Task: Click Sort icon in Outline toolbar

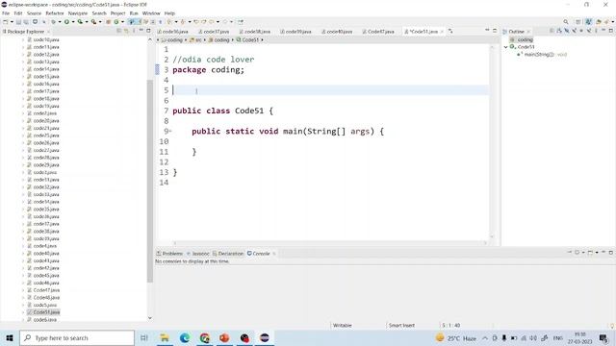Action: pos(558,31)
